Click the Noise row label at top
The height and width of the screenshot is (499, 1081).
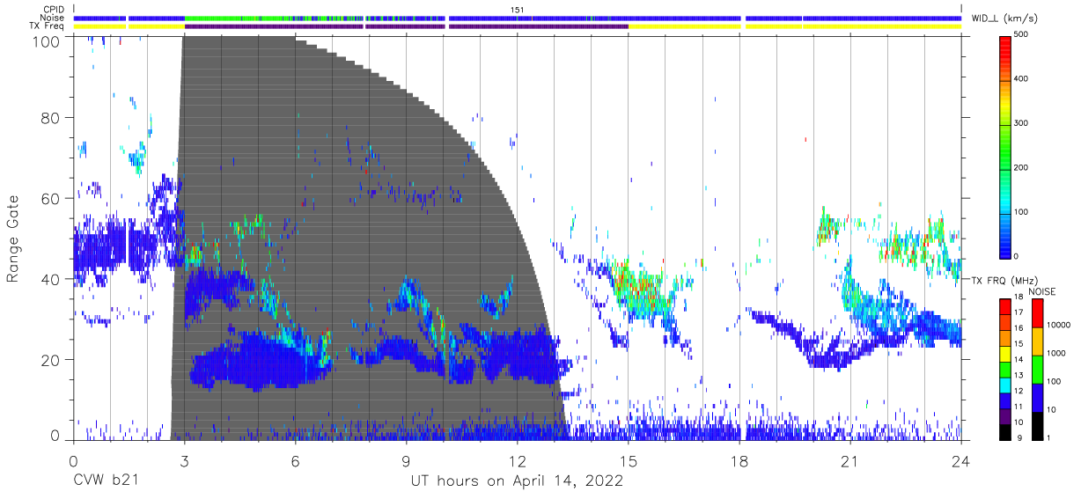point(53,18)
